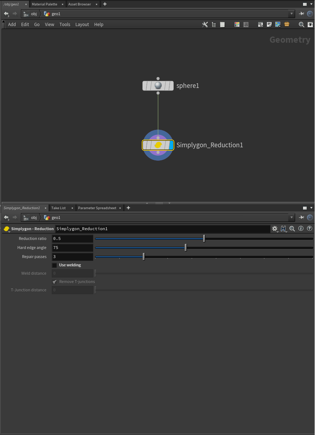Image resolution: width=315 pixels, height=435 pixels.
Task: Toggle the Remove T-junctions option
Action: [x=54, y=282]
